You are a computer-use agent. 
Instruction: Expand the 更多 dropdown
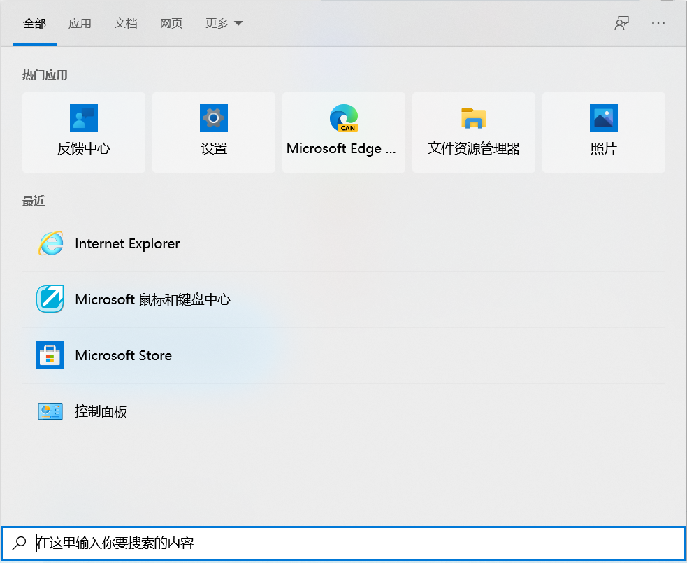(224, 23)
